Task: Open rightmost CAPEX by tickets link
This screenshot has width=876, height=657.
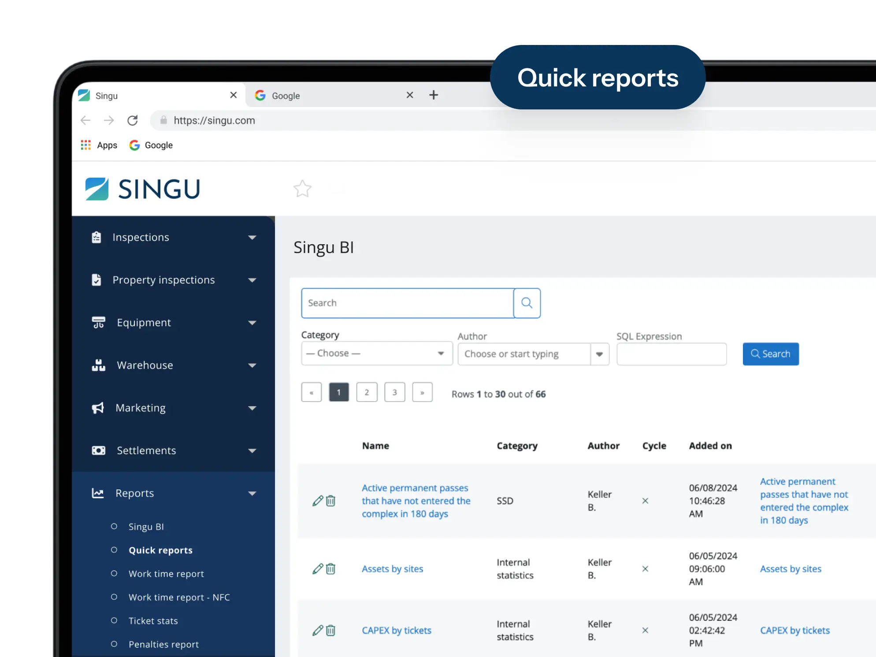Action: coord(794,631)
